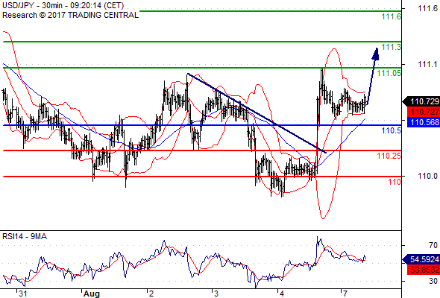
Task: Click the RSI axis label 30
Action: click(433, 281)
